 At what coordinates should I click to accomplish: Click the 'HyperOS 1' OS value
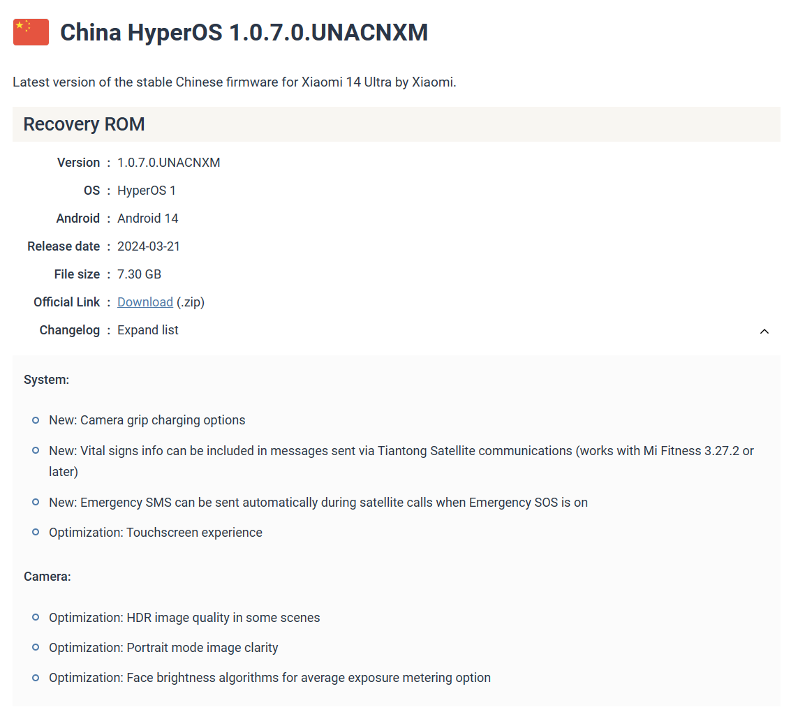point(147,191)
